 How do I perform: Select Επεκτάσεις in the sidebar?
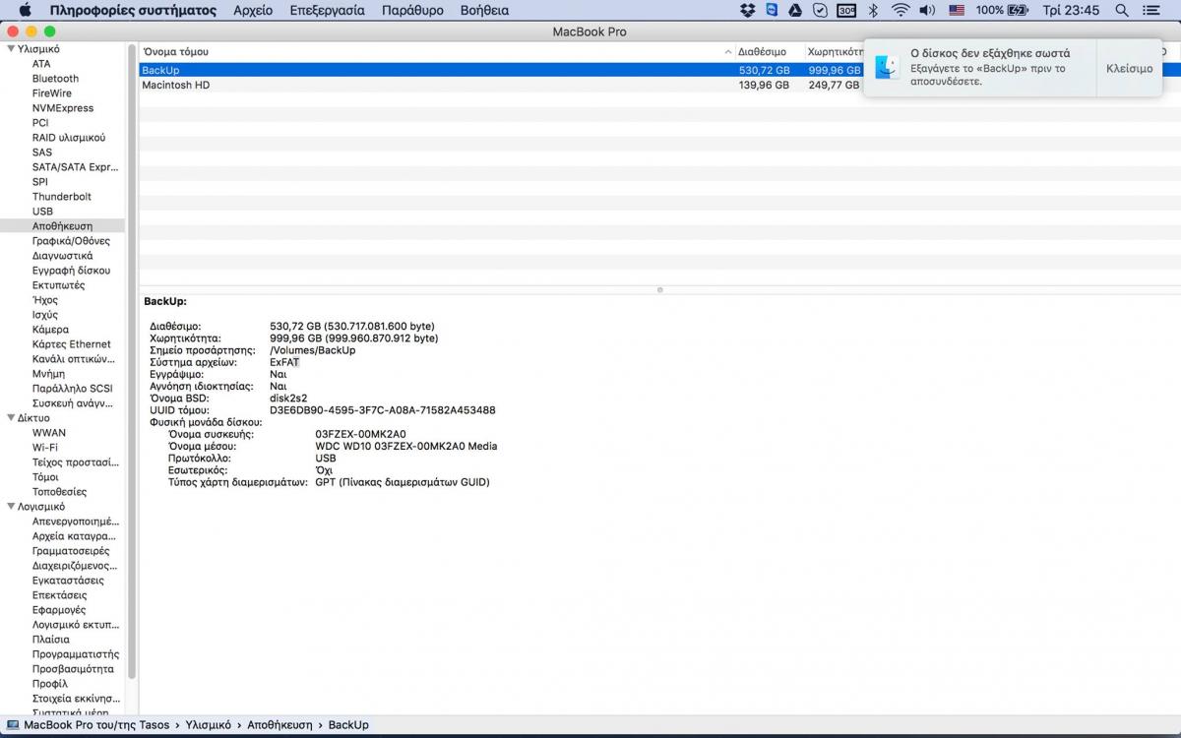[59, 594]
